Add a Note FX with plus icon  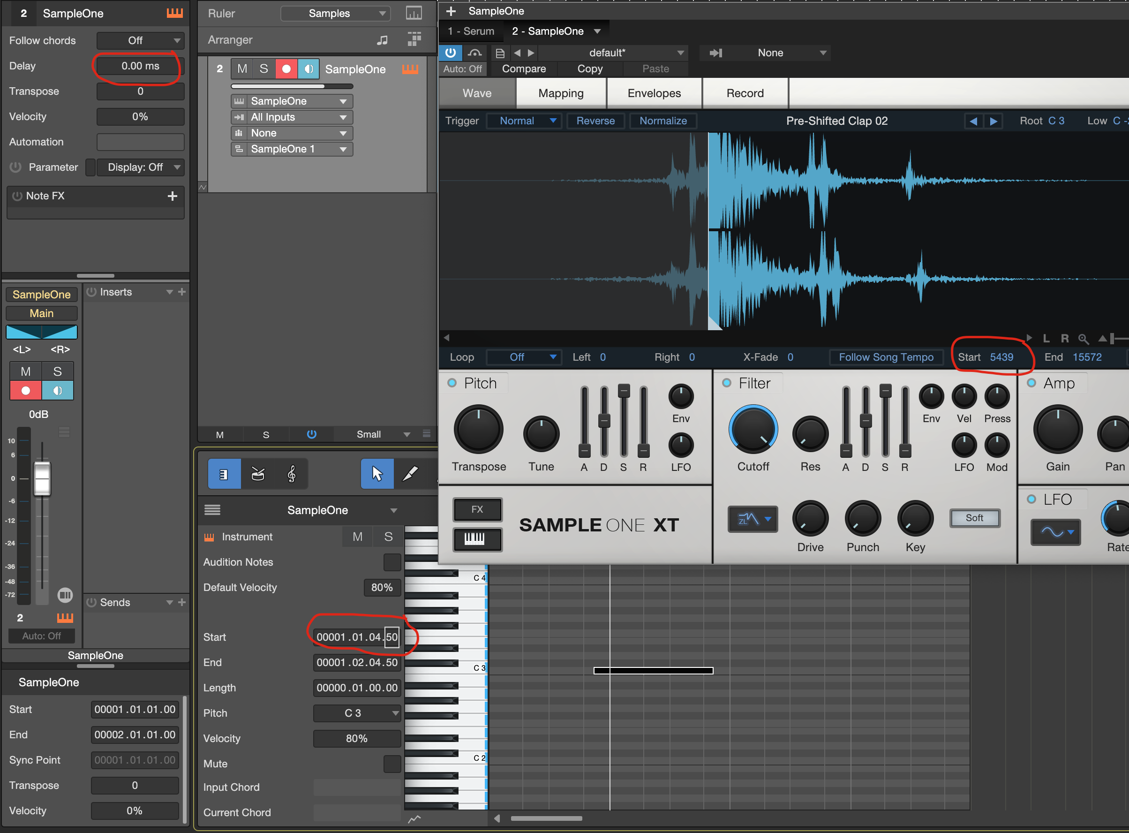pos(173,196)
